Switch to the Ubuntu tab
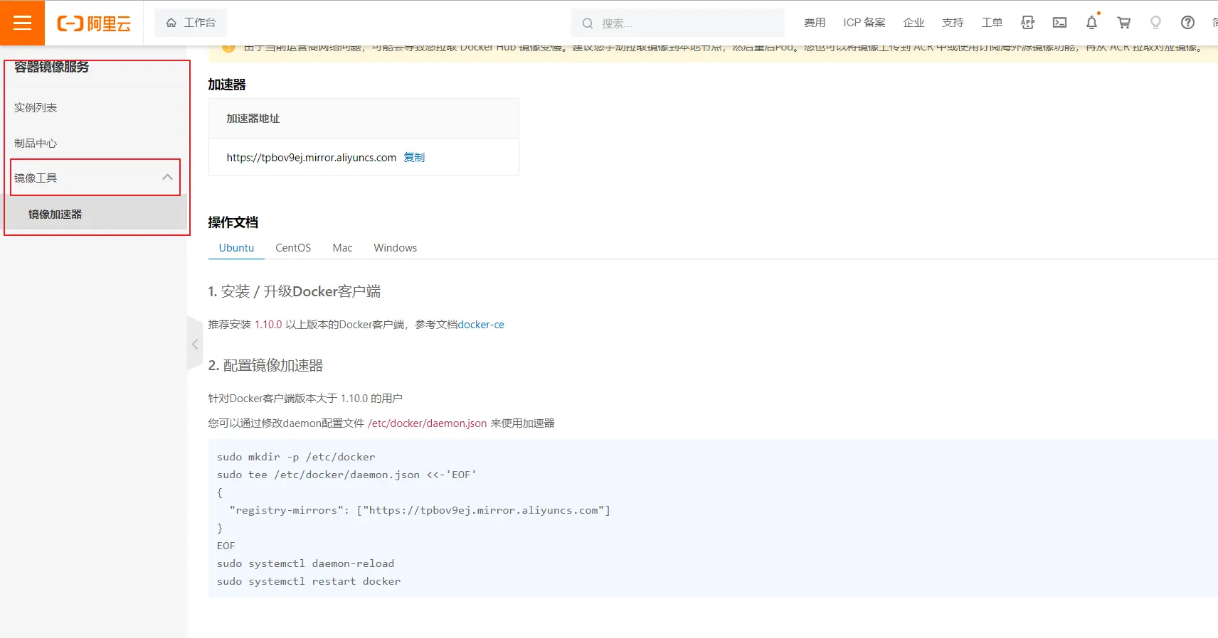 point(236,248)
